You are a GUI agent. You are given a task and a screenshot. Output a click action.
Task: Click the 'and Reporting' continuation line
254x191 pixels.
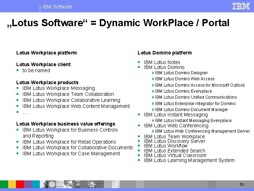click(x=38, y=136)
